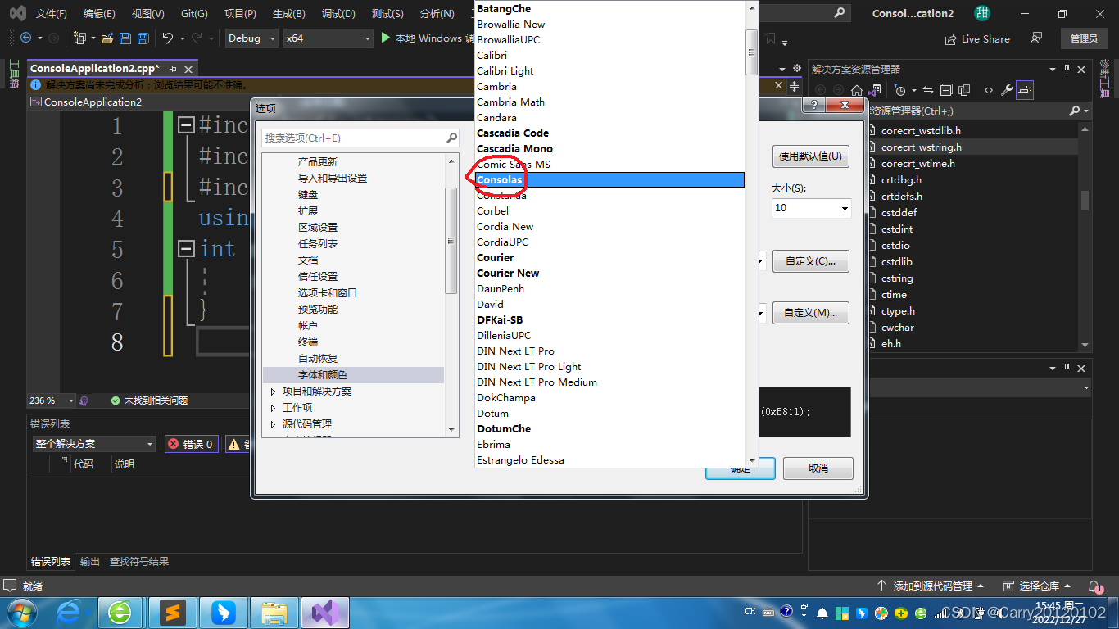Expand the 源代码管理 tree node

point(274,424)
